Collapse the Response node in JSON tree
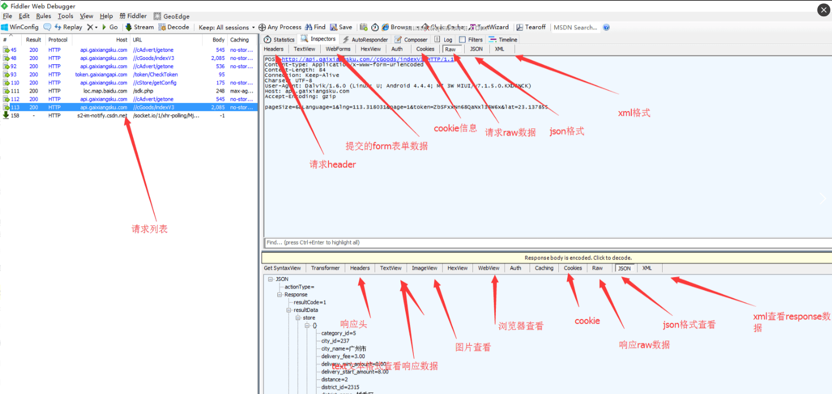 [280, 294]
